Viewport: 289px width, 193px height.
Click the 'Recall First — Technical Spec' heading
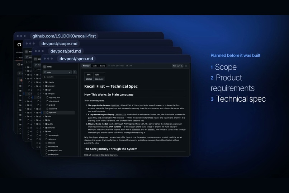click(111, 86)
